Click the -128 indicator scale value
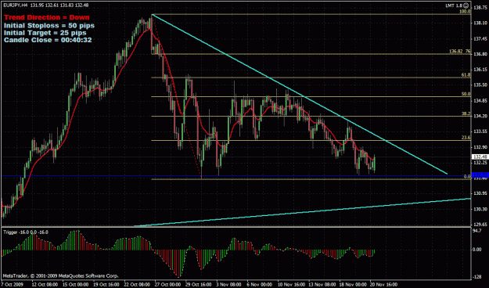Screen dimensions: 489x288 pos(477,277)
